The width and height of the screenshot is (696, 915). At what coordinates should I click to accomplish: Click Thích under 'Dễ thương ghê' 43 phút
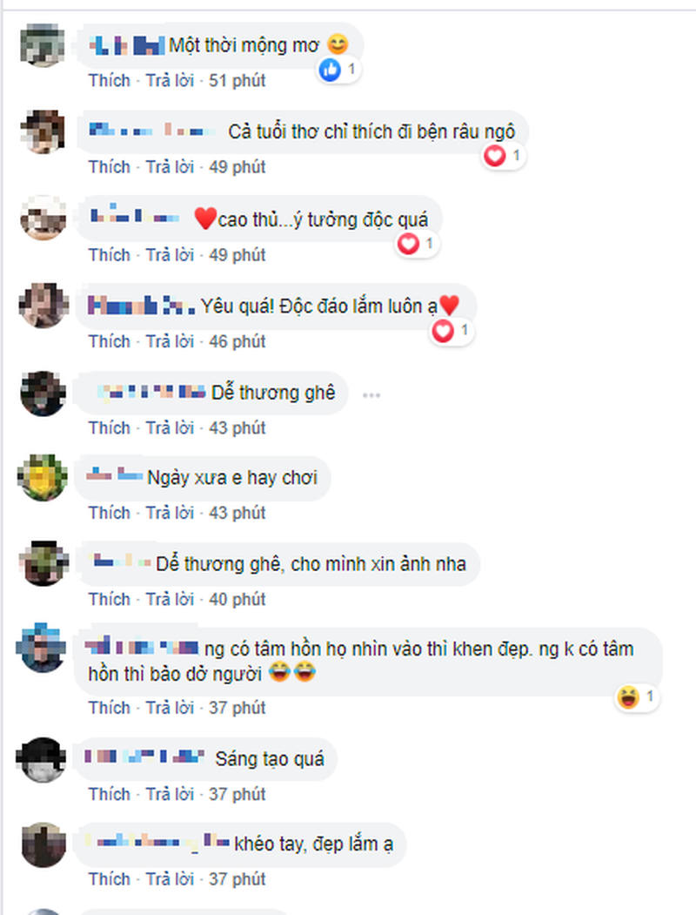click(109, 427)
